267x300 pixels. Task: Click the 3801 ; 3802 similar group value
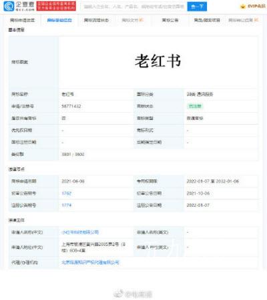click(x=73, y=154)
